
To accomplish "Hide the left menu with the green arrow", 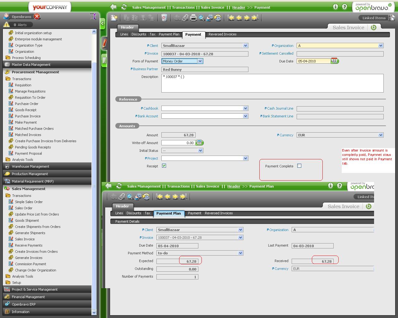I will [x=102, y=23].
